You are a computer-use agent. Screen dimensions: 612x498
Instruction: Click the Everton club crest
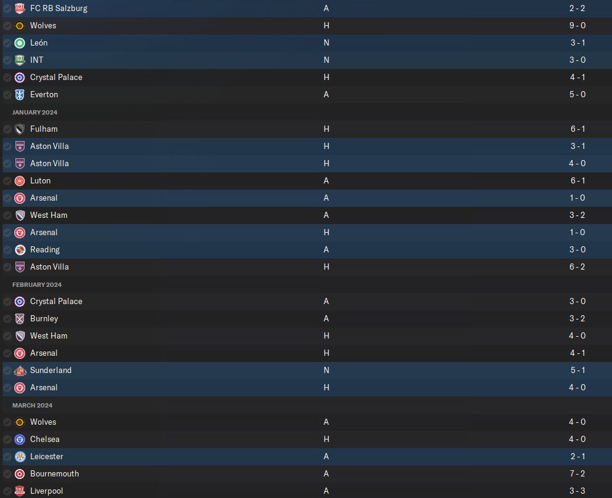tap(20, 95)
